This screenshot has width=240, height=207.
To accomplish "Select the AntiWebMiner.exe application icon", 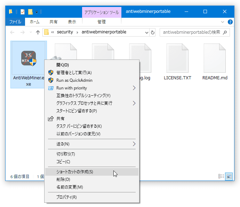I will [29, 58].
